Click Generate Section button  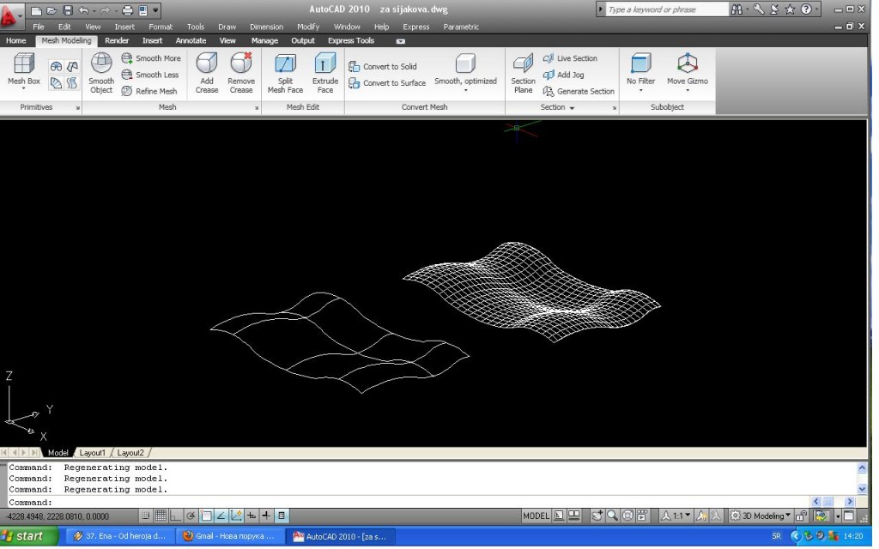579,91
